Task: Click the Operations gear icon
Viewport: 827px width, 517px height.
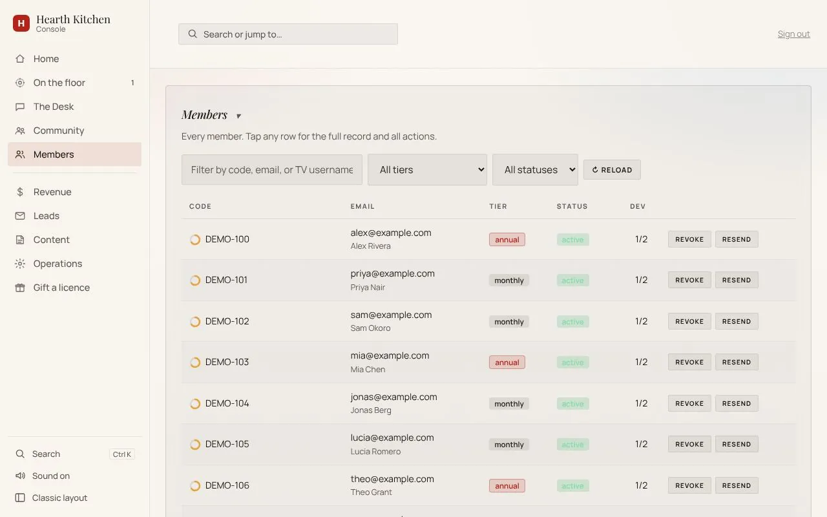Action: [20, 264]
